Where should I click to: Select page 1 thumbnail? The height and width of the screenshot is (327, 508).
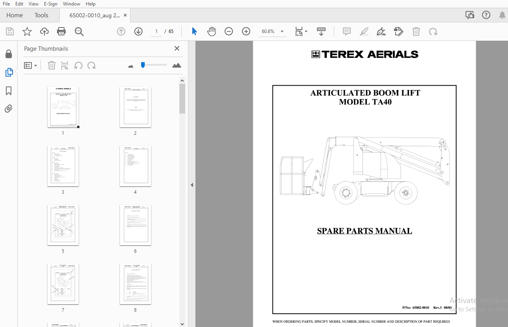pyautogui.click(x=63, y=107)
